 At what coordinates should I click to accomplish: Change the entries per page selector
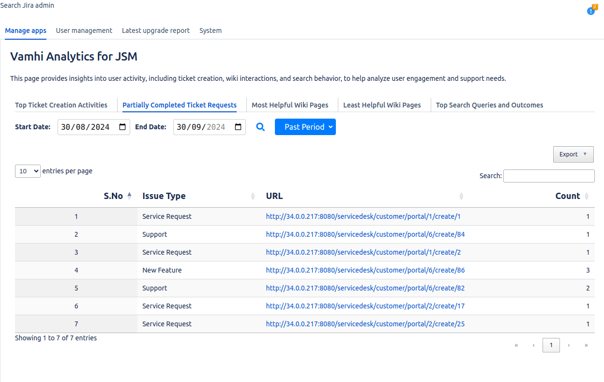28,171
